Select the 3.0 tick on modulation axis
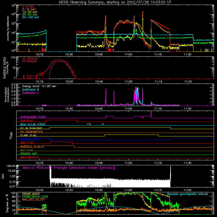The height and width of the screenshot is (217, 217). click(13, 84)
